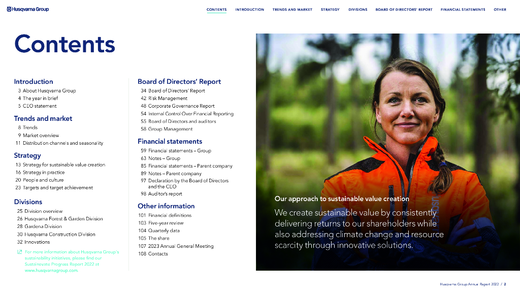Open Financial statements – Group
Viewport: 520px width, 293px height.
176,150
